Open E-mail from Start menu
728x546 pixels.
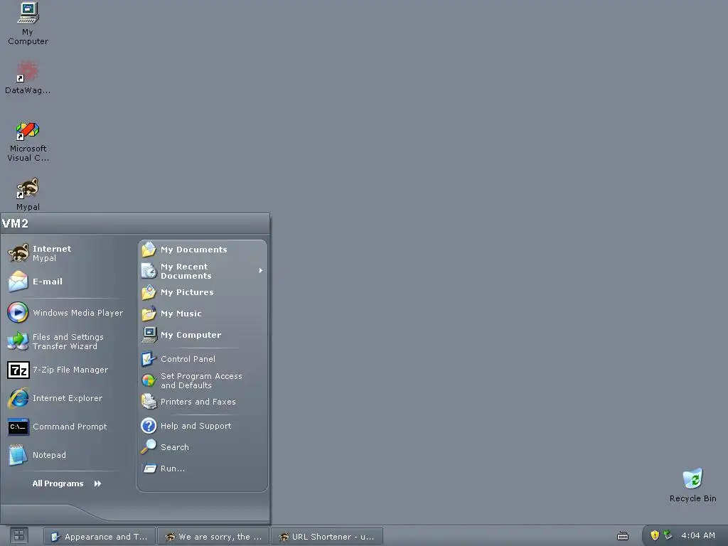point(65,282)
